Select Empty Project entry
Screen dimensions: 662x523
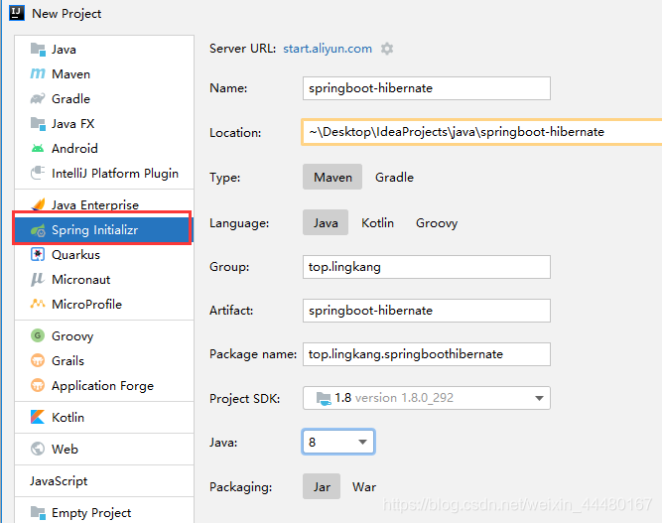coord(104,513)
